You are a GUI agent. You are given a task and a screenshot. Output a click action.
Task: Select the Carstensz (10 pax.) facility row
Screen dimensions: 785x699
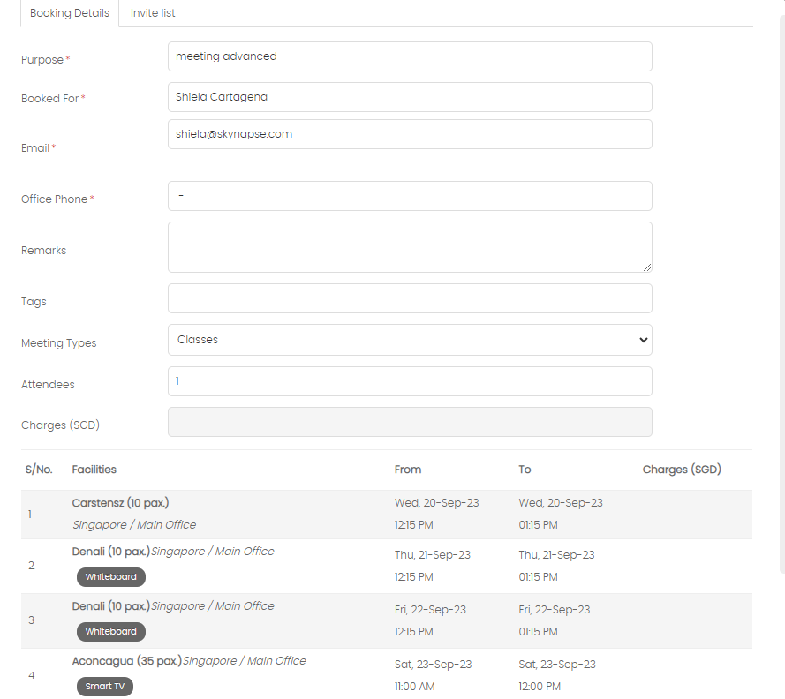pos(387,515)
